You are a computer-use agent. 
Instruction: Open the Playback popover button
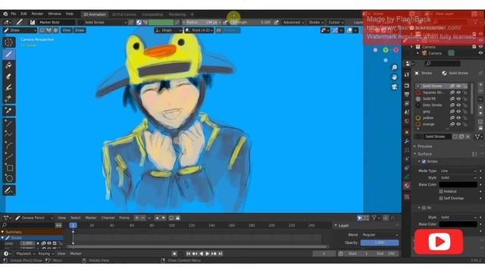click(x=25, y=254)
